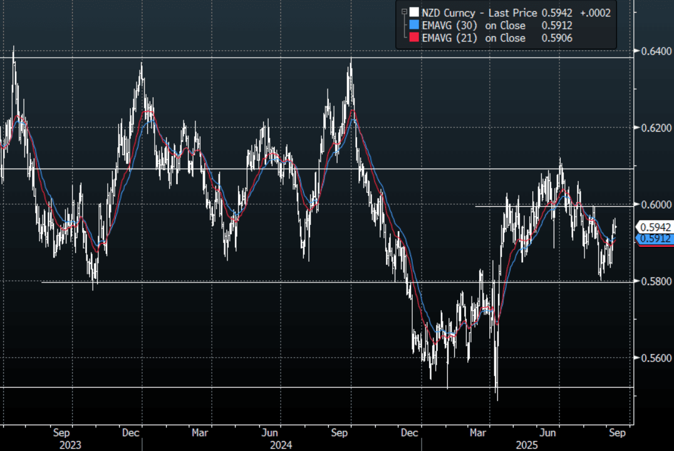674x451 pixels.
Task: Click the Jun label above 2024 on time axis
Action: pyautogui.click(x=269, y=432)
